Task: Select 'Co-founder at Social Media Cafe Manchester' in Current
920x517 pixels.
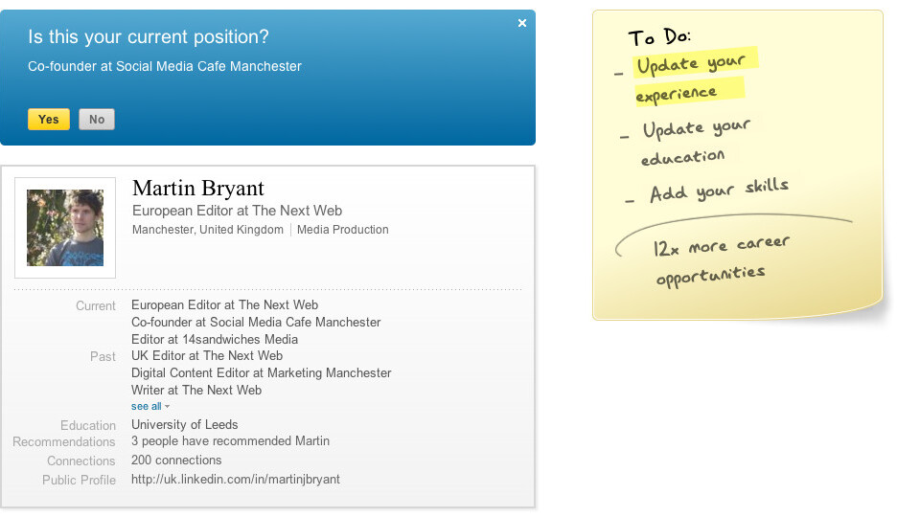Action: 256,323
